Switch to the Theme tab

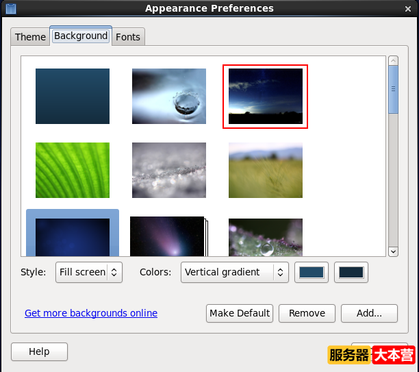point(30,37)
